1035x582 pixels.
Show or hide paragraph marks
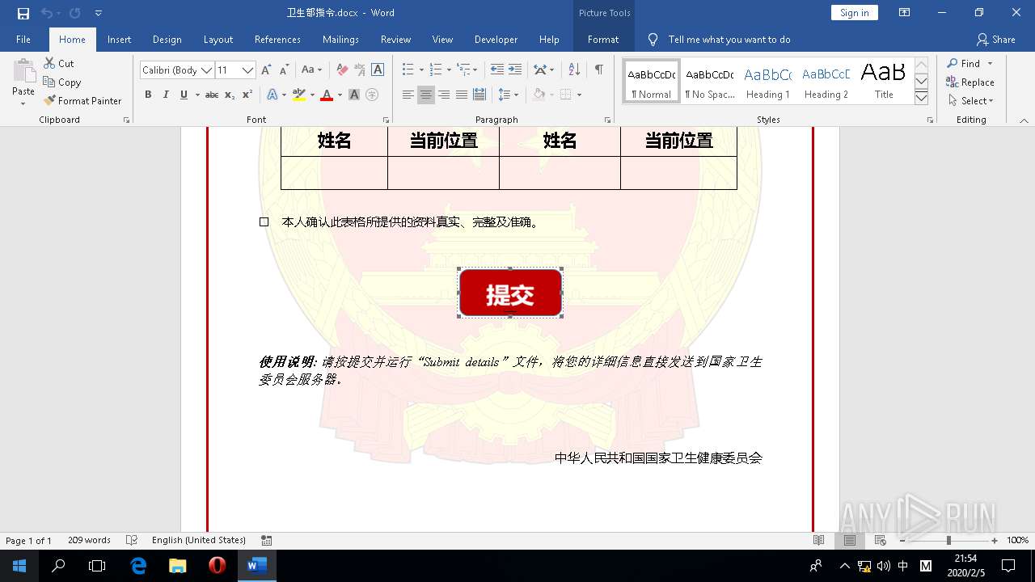(599, 70)
